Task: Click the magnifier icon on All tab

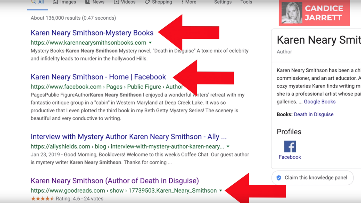Action: coord(34,2)
